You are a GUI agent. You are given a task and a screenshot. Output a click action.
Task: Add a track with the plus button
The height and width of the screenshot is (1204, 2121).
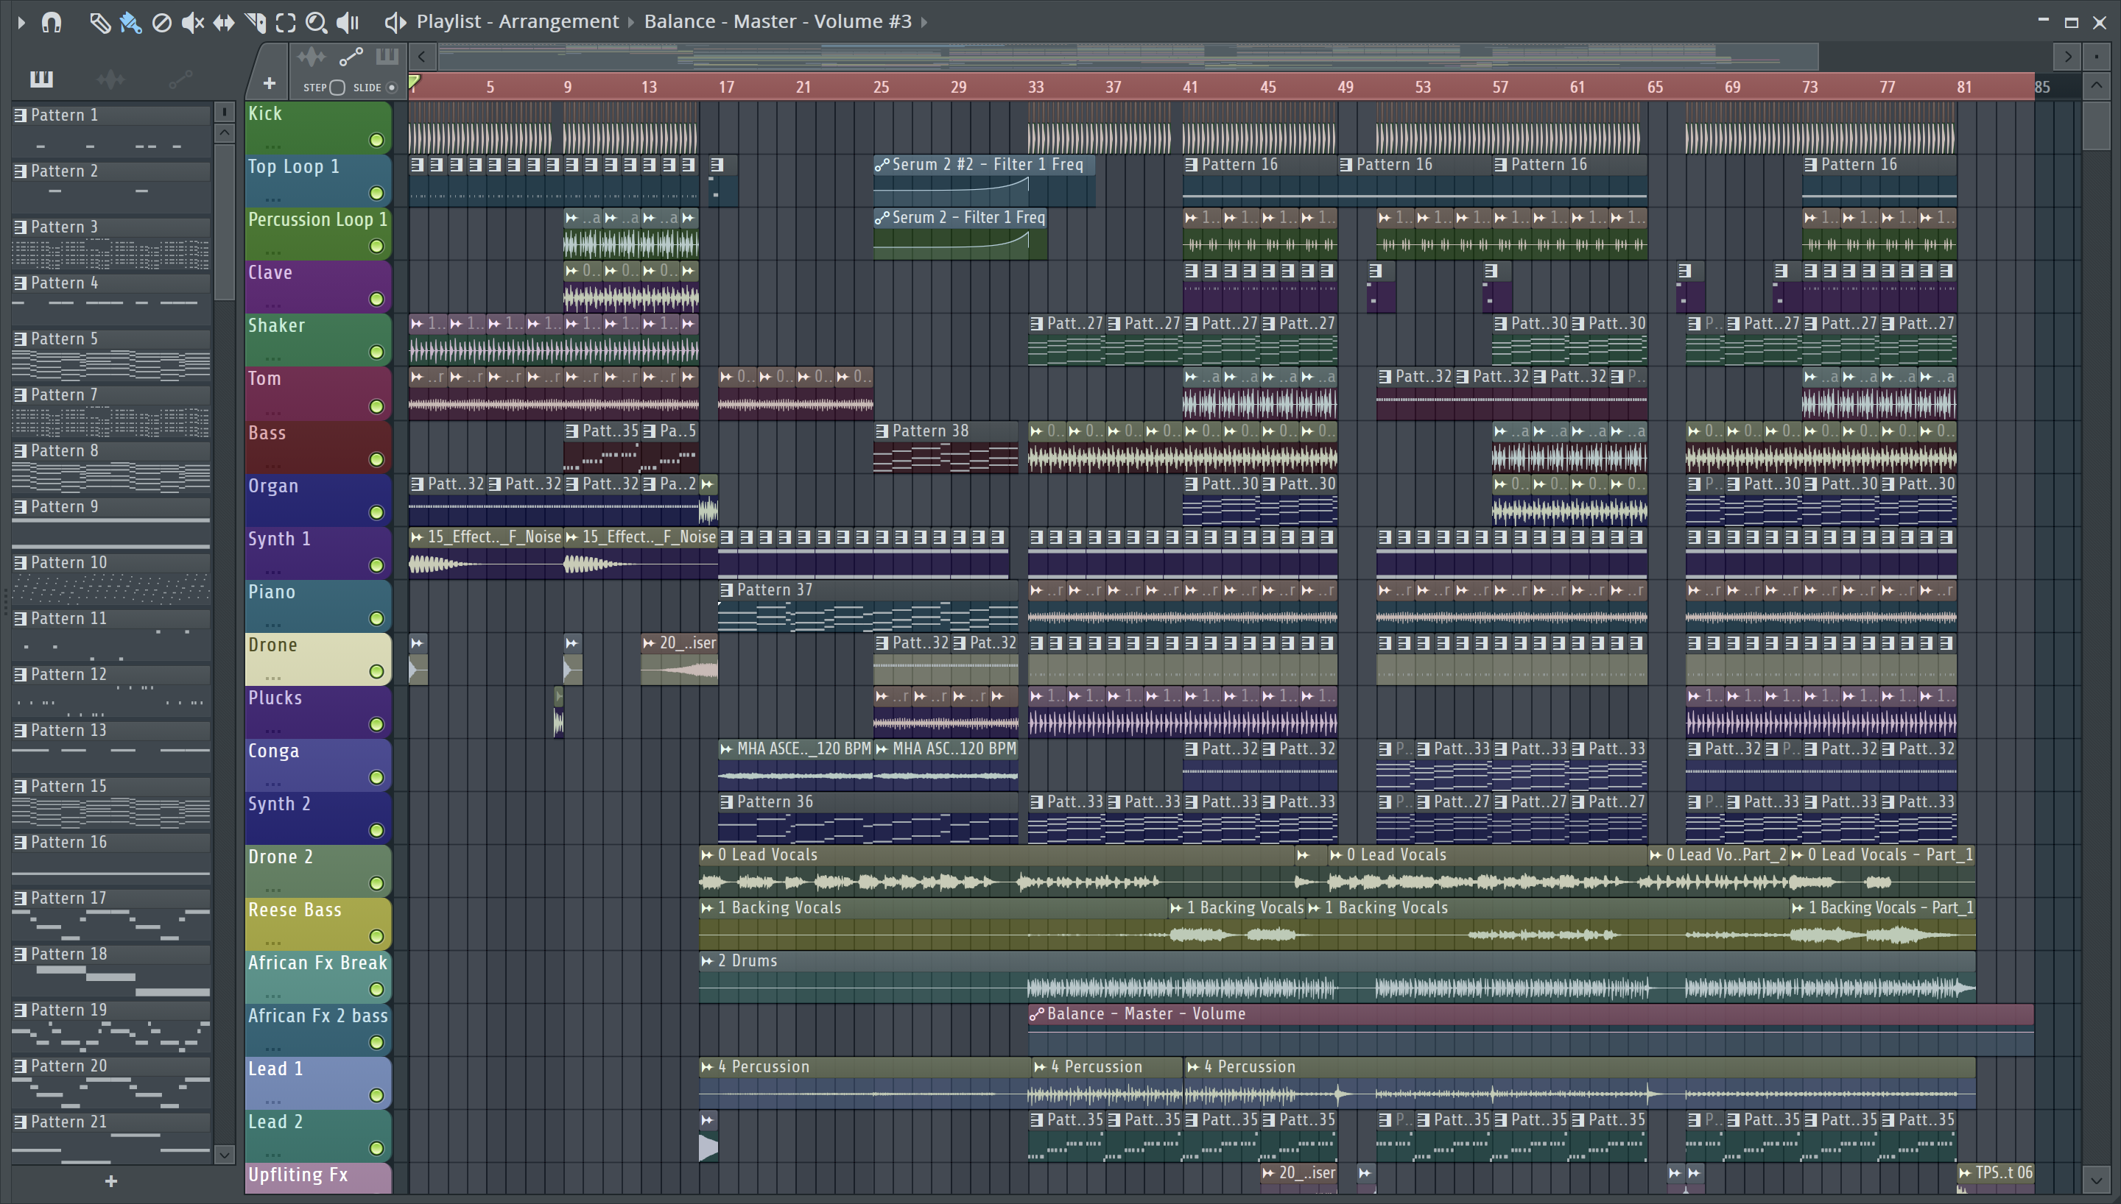tap(269, 83)
